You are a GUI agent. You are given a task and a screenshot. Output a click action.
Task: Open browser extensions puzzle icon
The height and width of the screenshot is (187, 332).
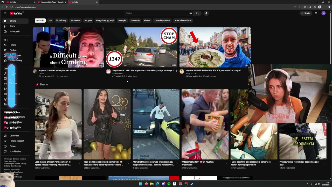coord(305,7)
